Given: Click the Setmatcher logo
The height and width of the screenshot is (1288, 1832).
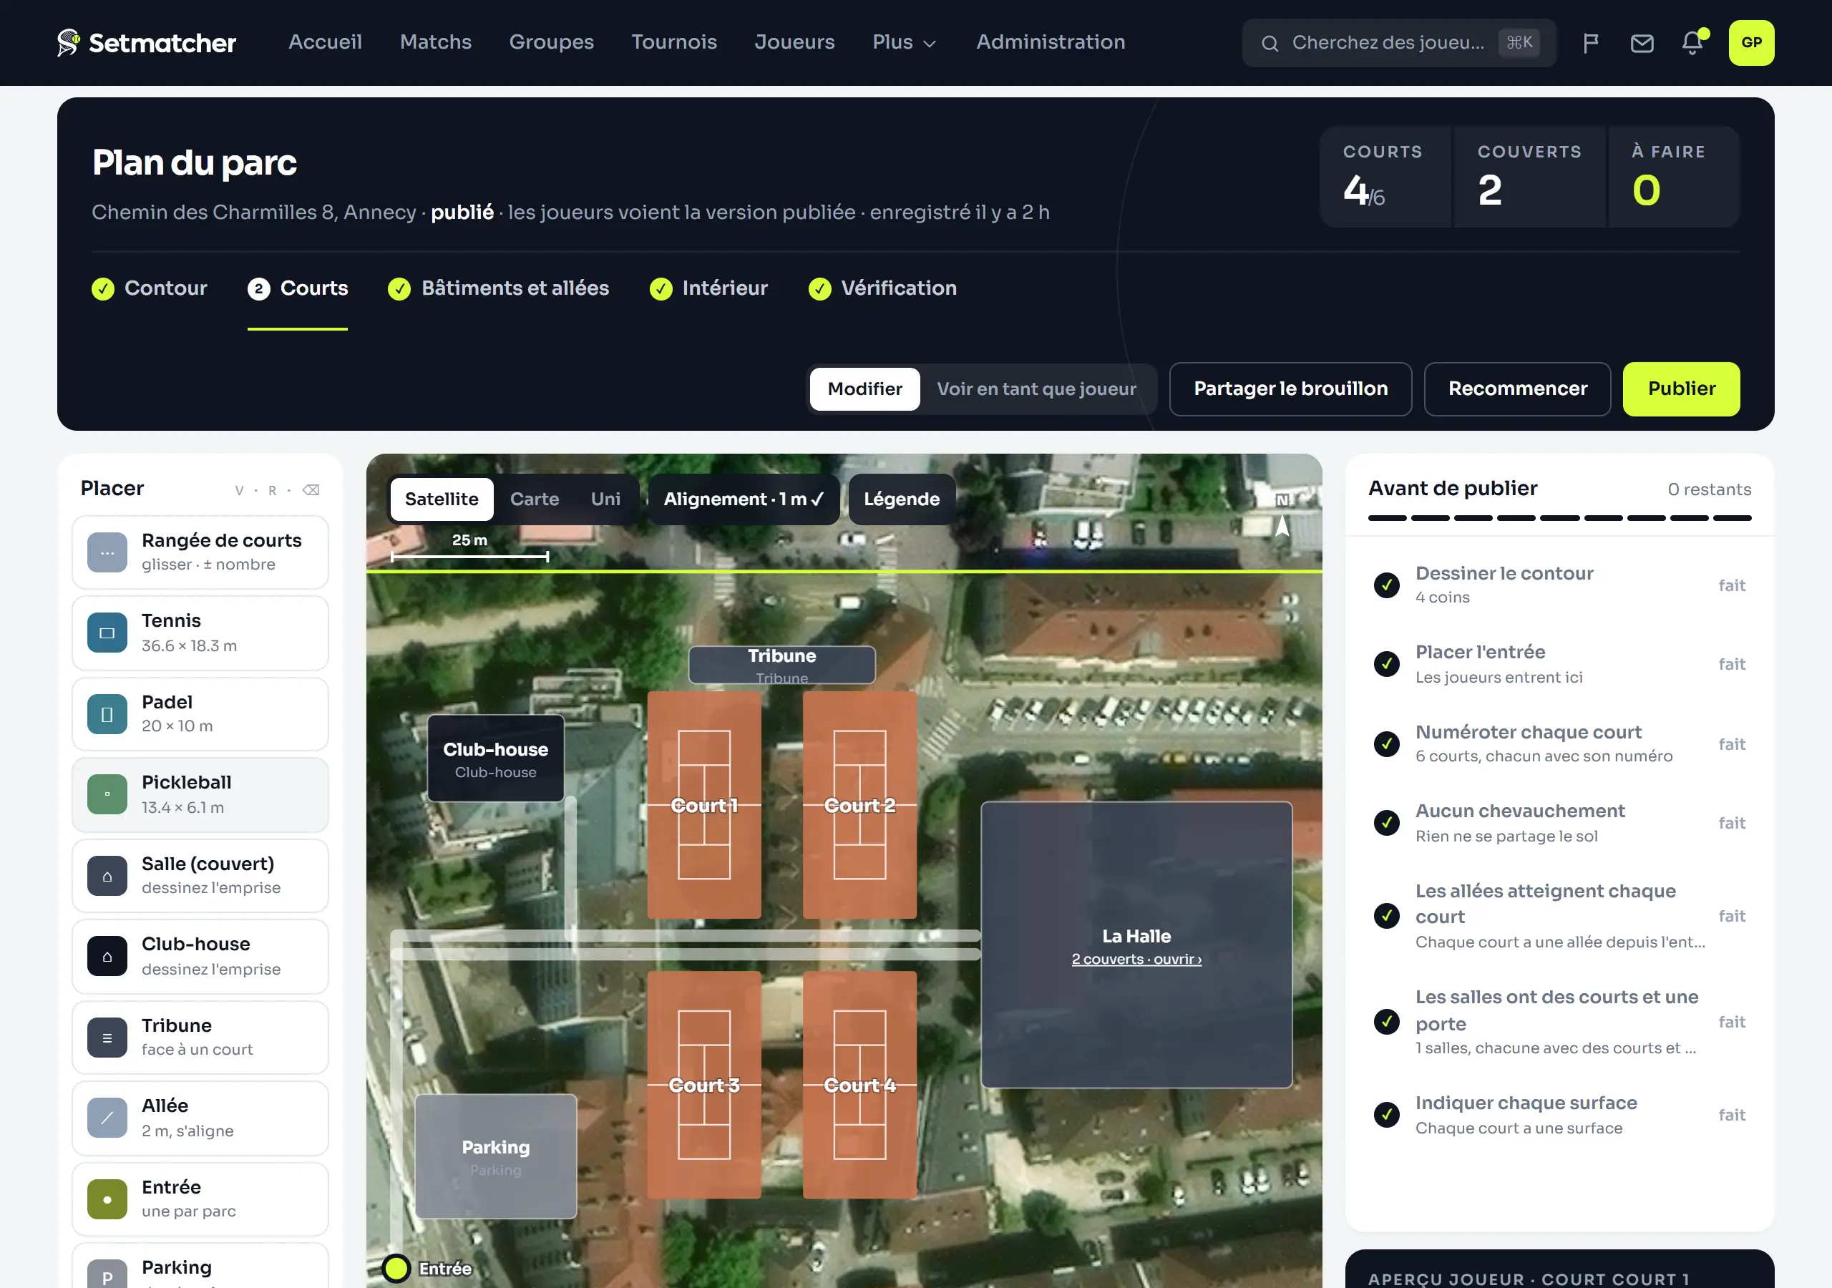Looking at the screenshot, I should click(147, 42).
